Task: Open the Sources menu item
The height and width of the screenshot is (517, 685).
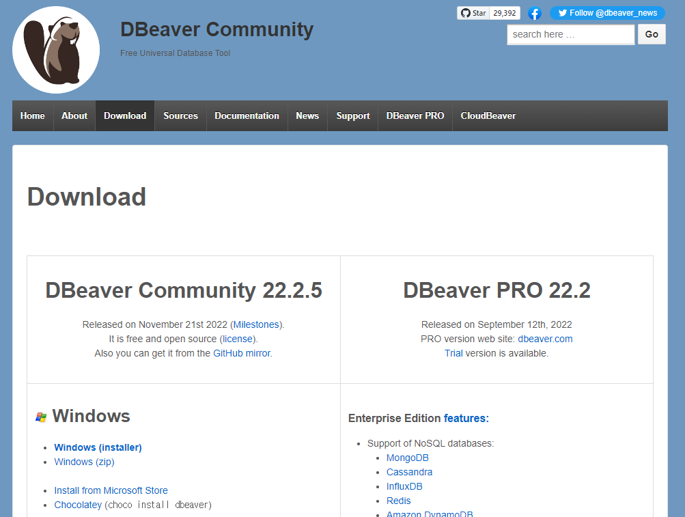Action: (180, 116)
